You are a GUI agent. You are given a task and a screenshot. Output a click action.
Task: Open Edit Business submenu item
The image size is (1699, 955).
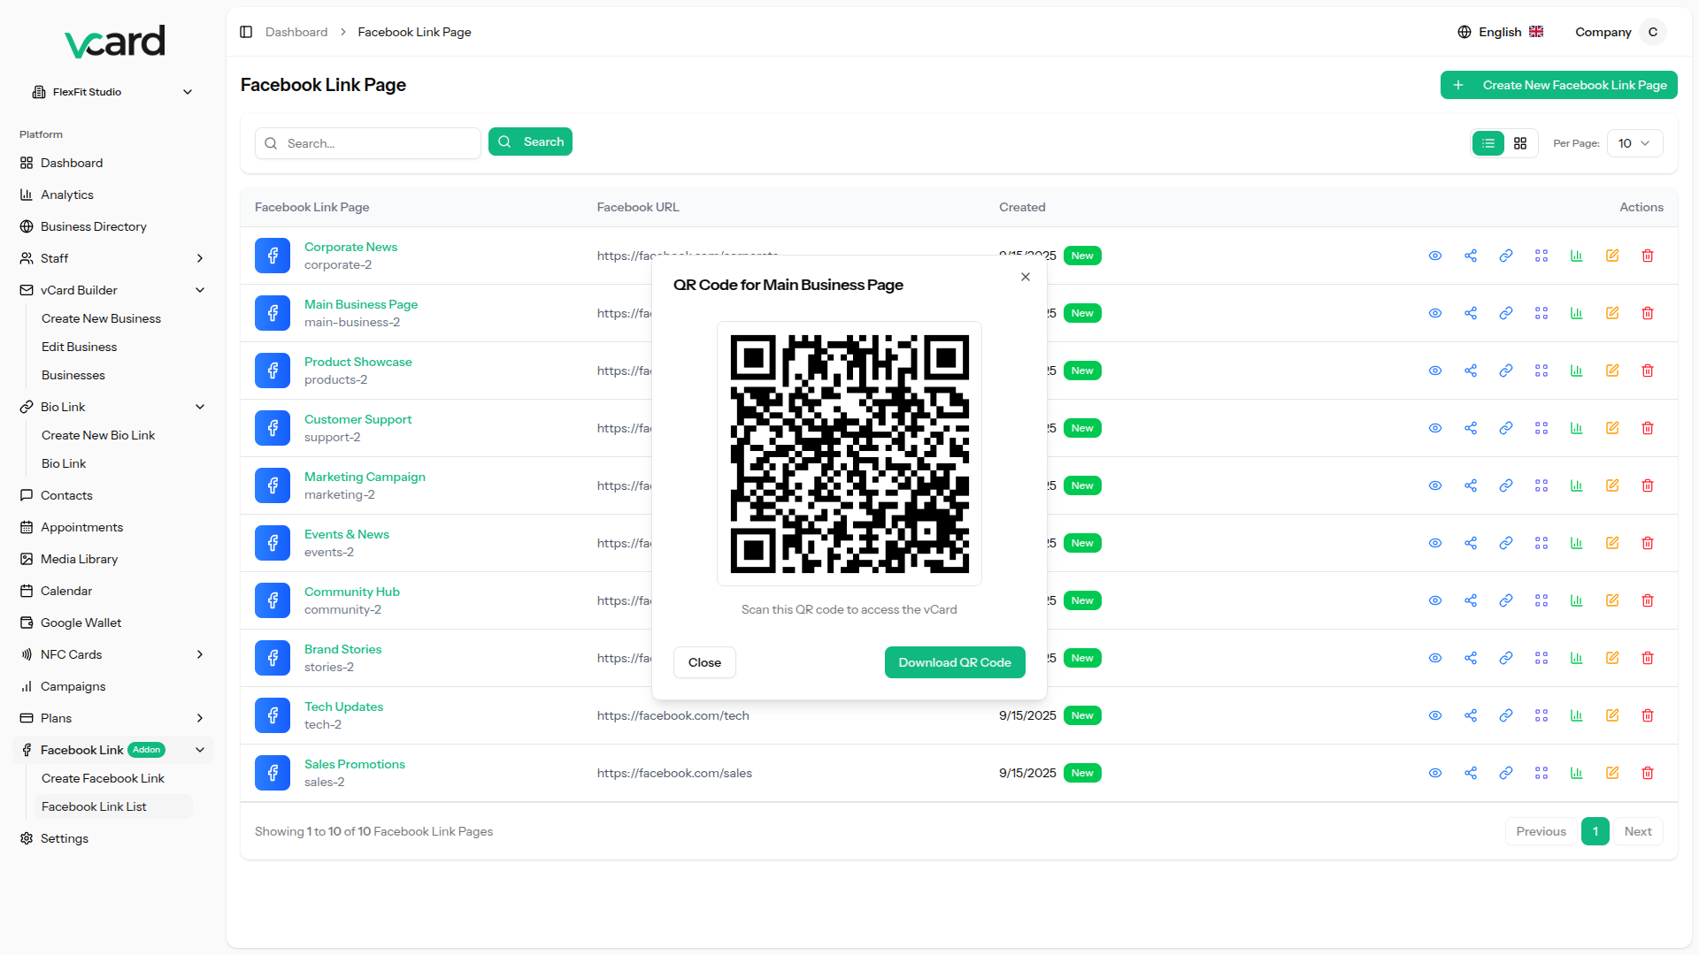tap(79, 347)
